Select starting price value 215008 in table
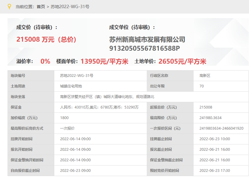 click(x=206, y=107)
